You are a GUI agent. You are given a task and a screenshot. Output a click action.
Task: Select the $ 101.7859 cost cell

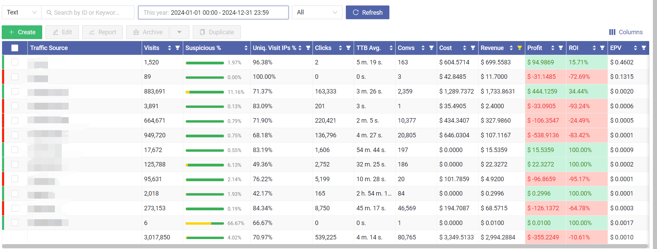pyautogui.click(x=458, y=179)
